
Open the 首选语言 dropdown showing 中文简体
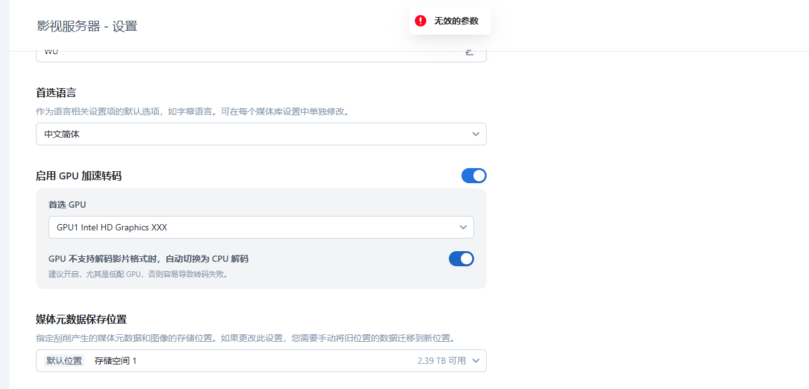[252, 134]
